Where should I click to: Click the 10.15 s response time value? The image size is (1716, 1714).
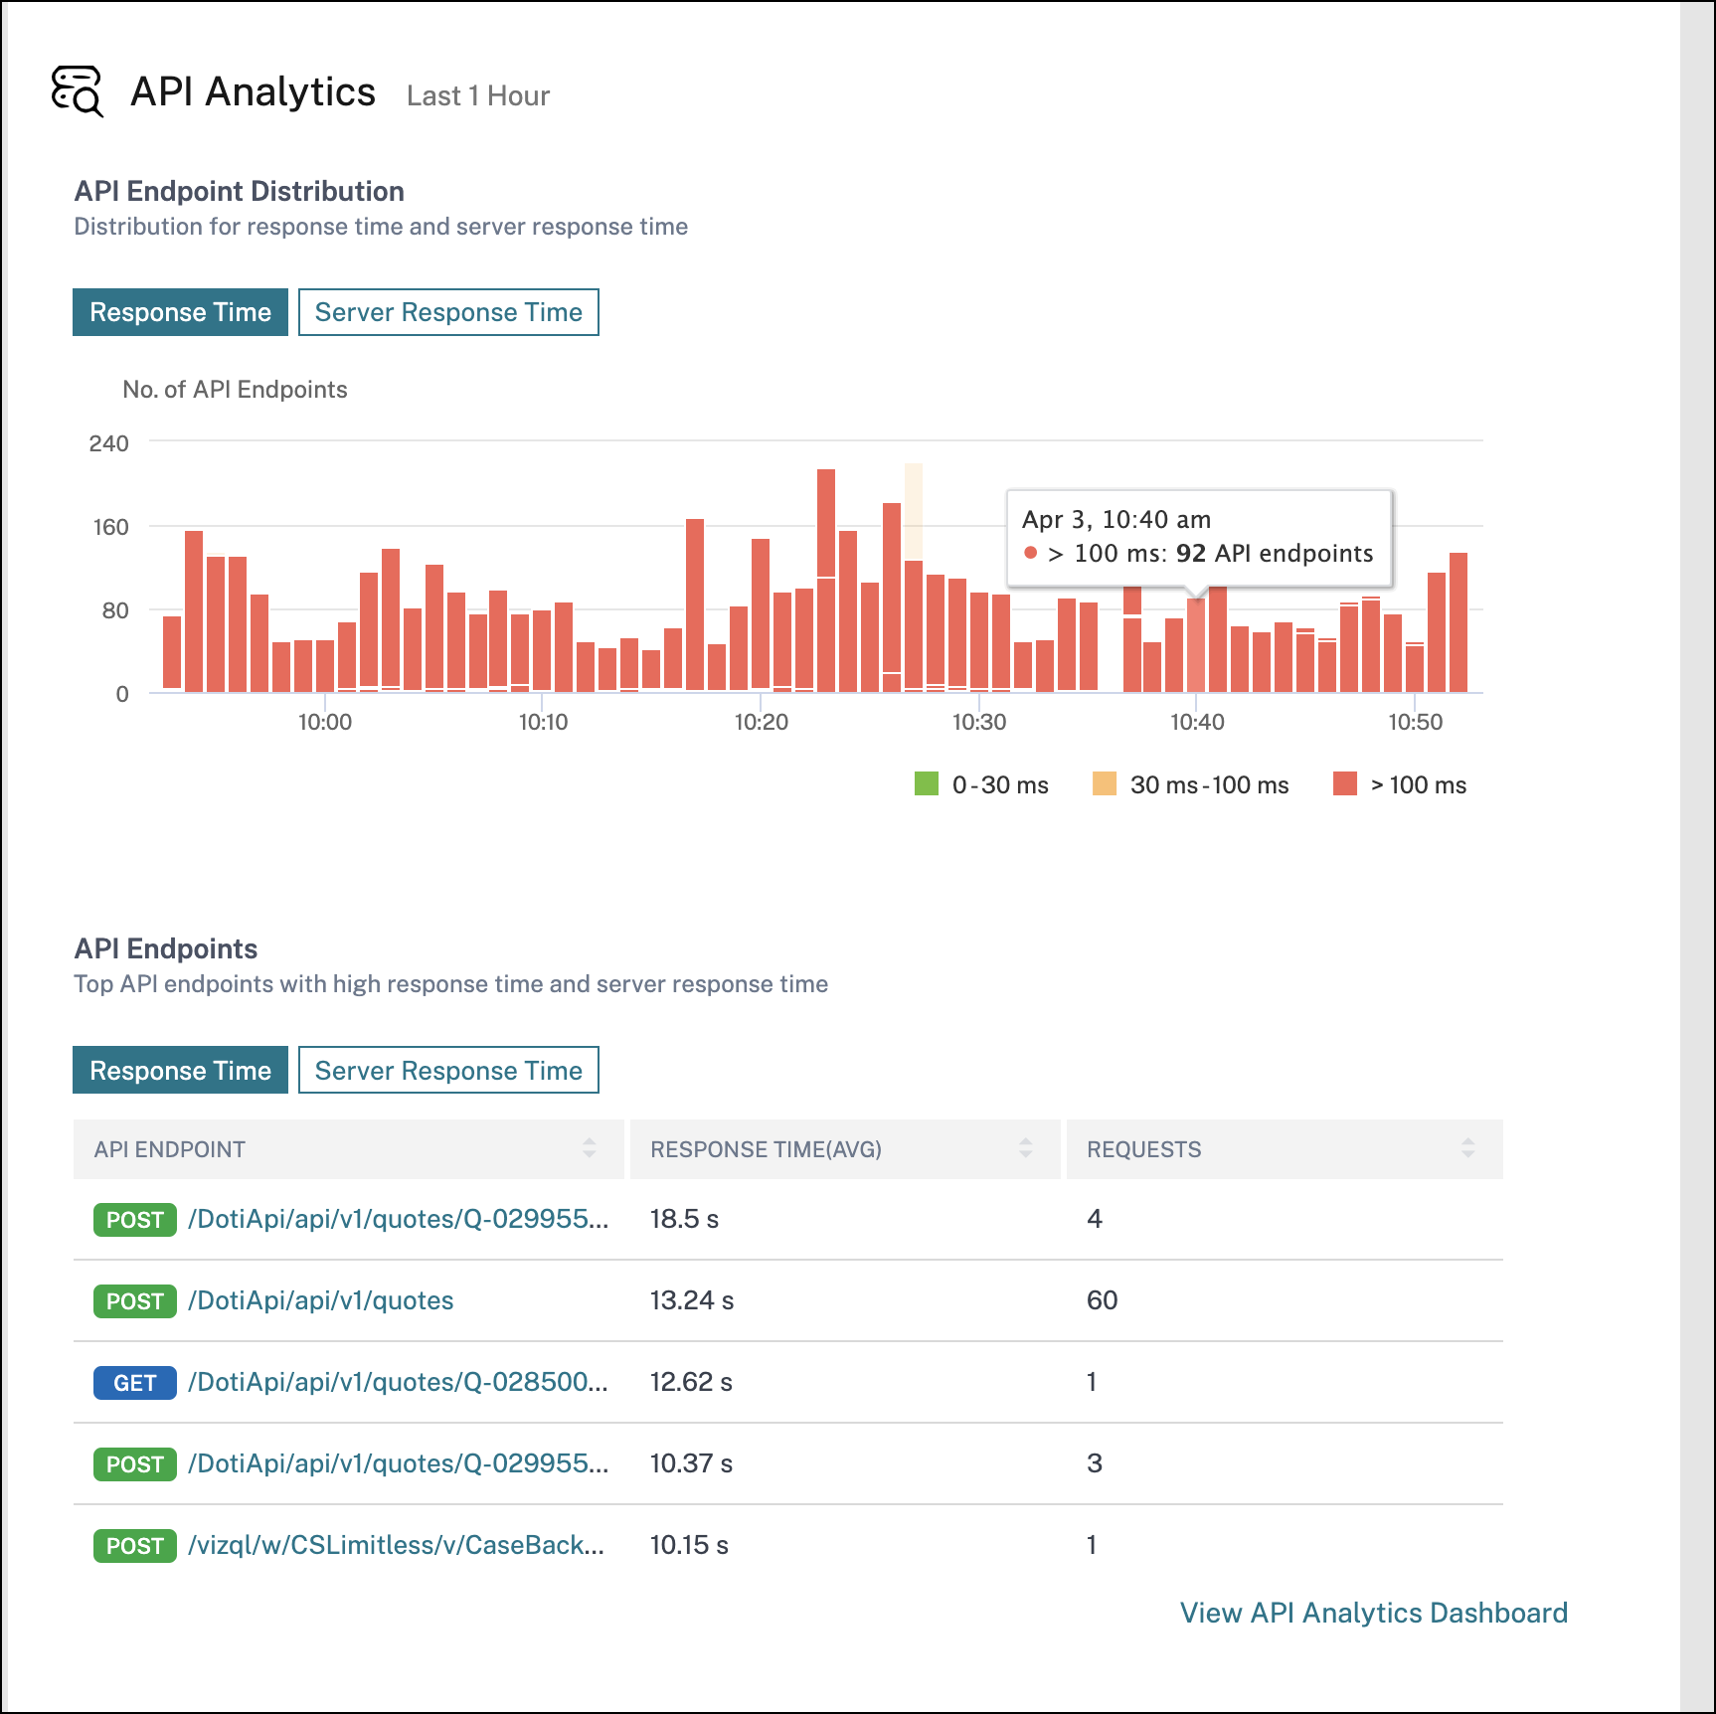point(689,1545)
